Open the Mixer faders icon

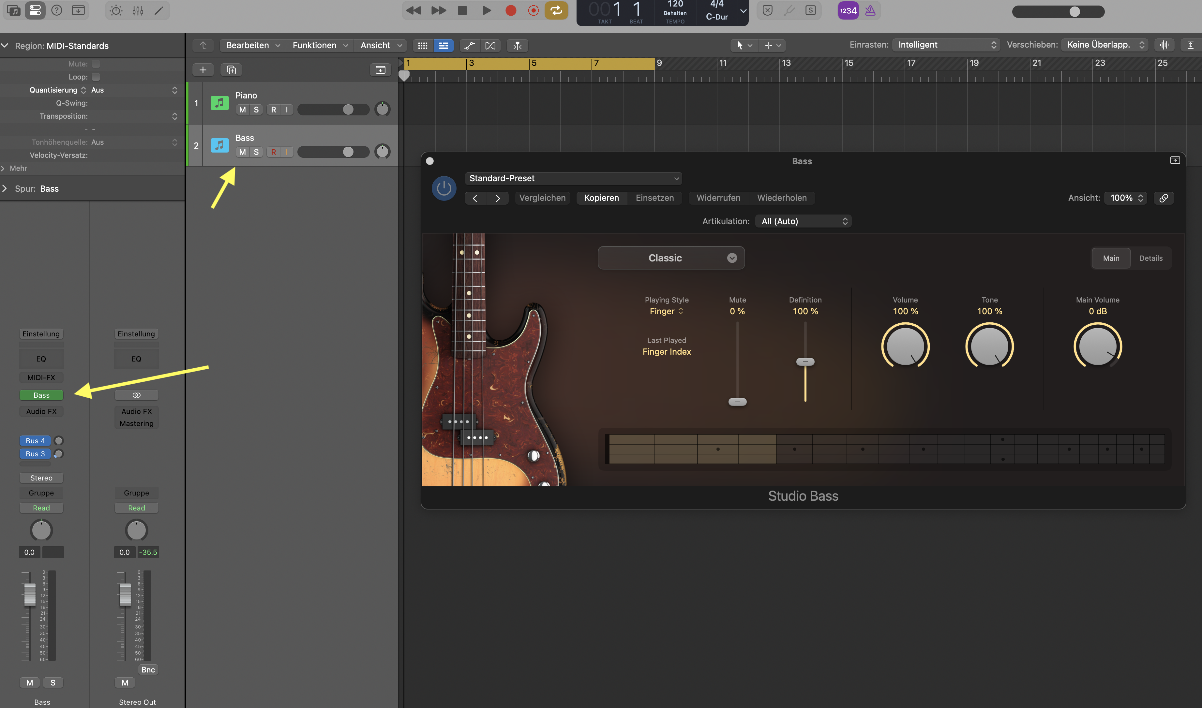coord(138,10)
